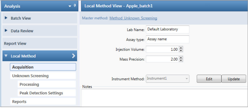Increase the Injection Volume value

click(x=181, y=48)
